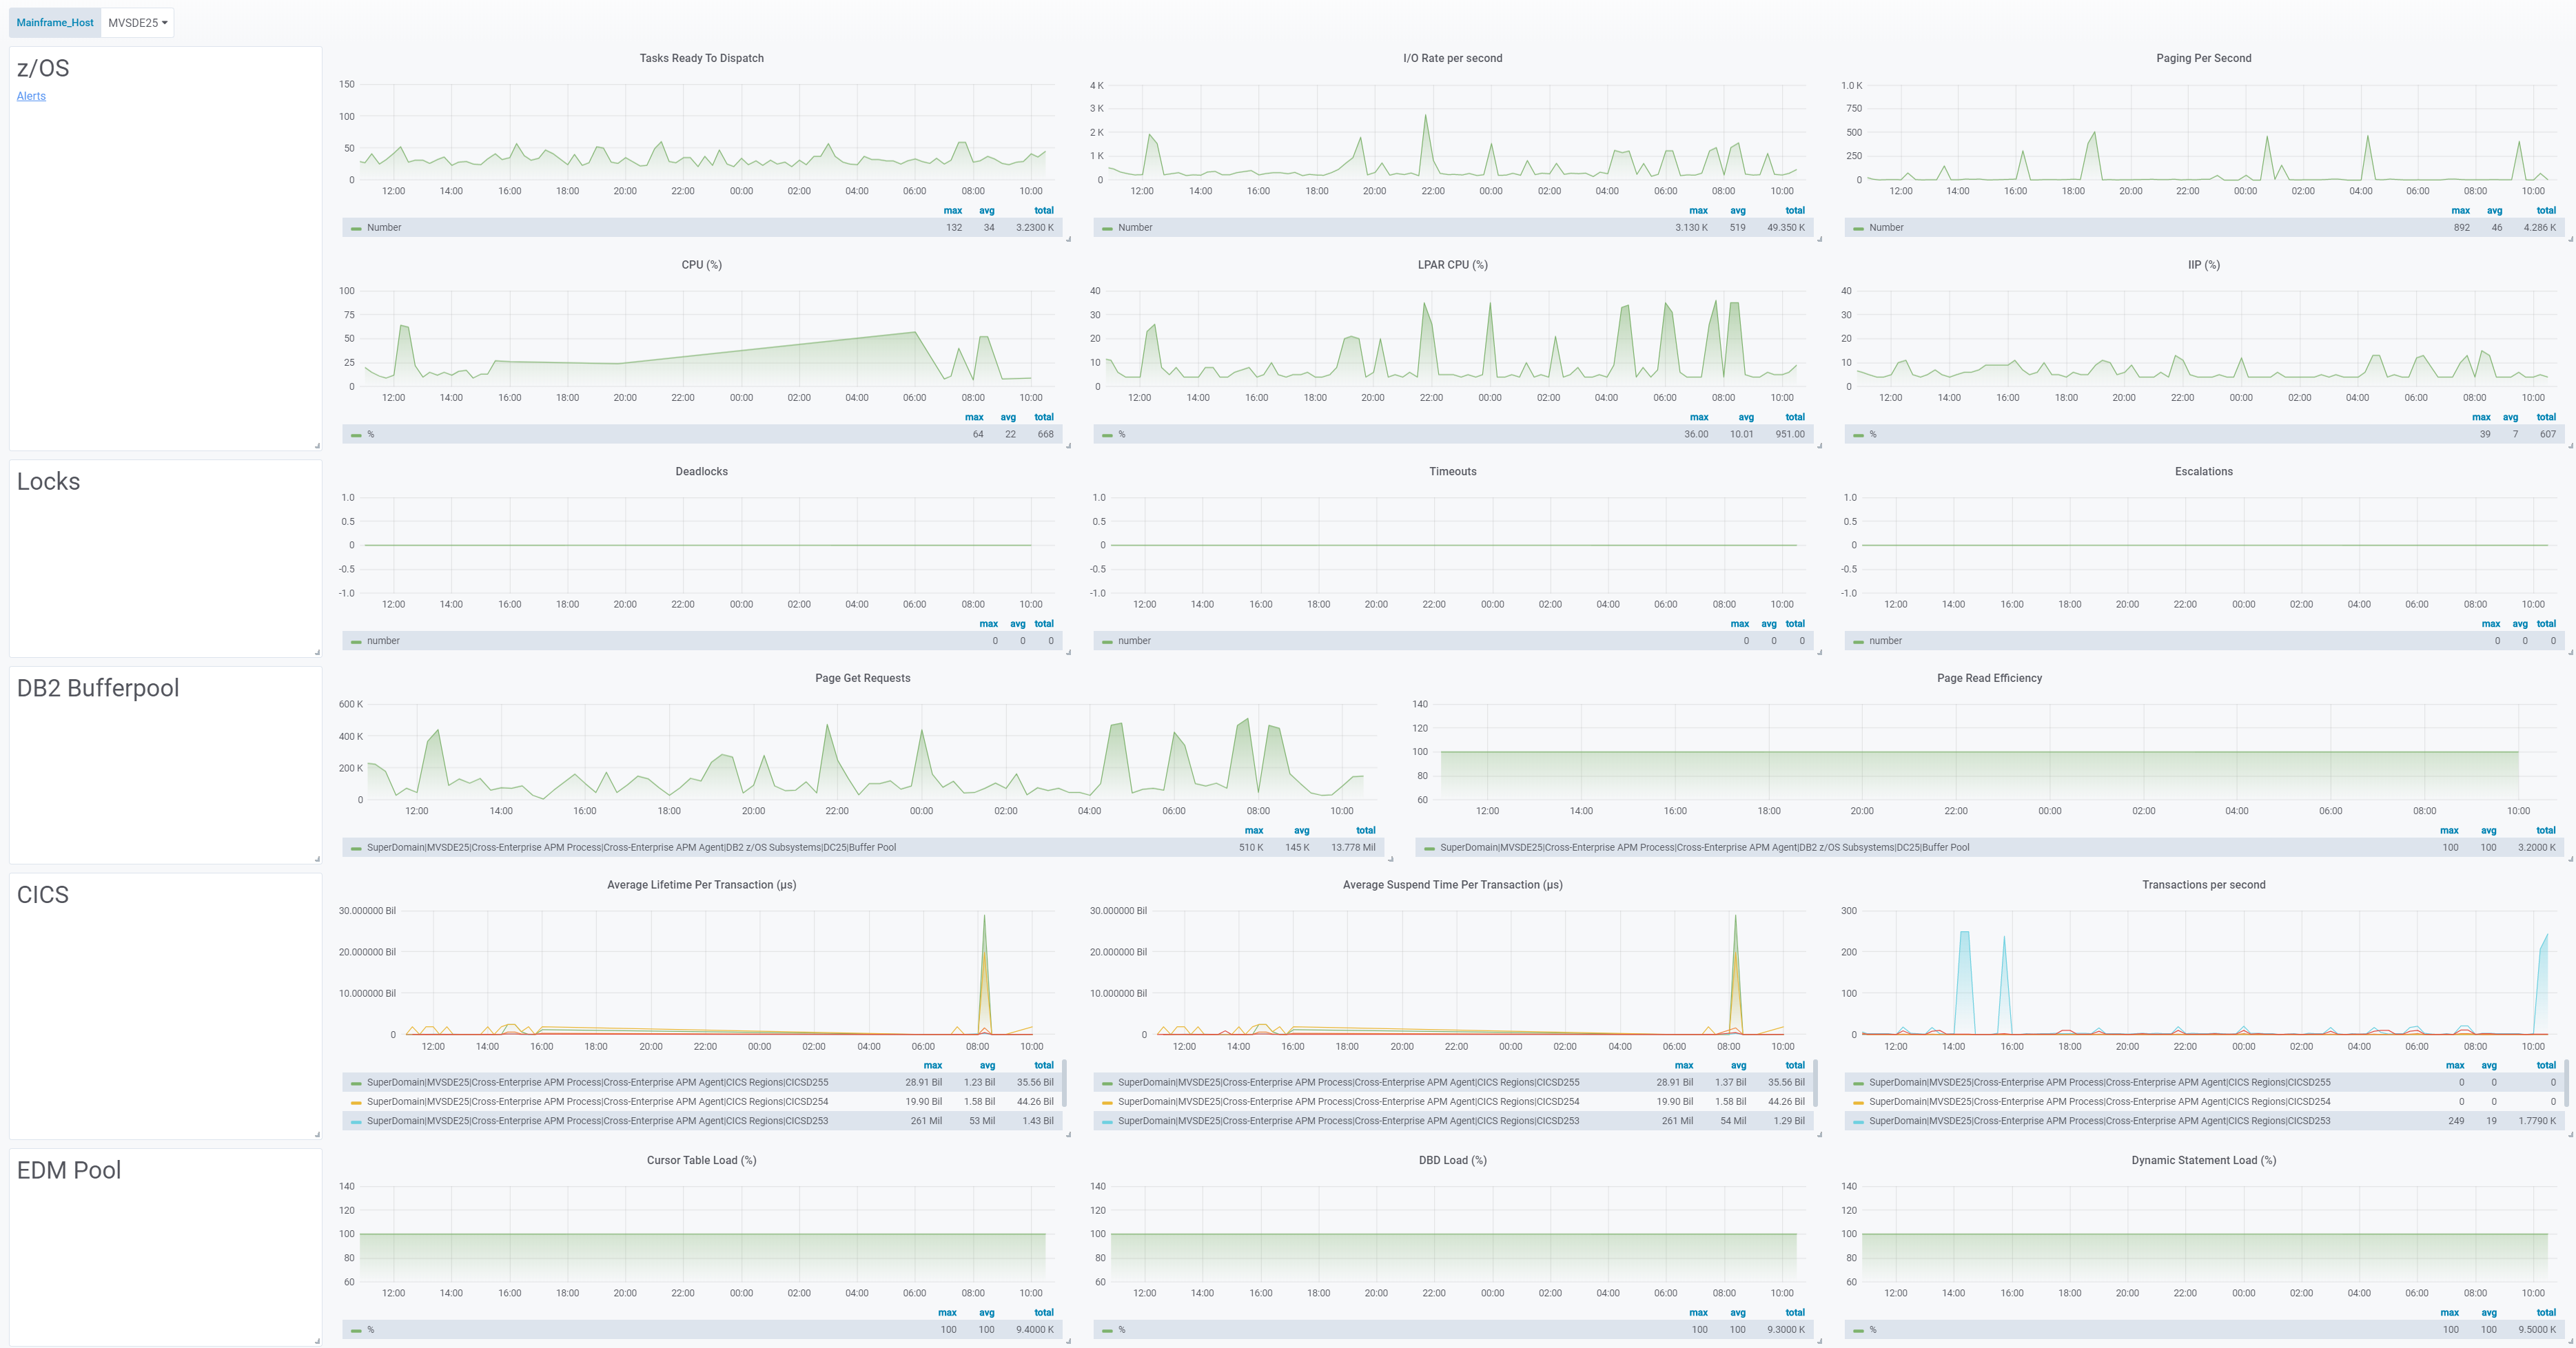Toggle CICSD254 series in Average Lifetime legend

[597, 1102]
